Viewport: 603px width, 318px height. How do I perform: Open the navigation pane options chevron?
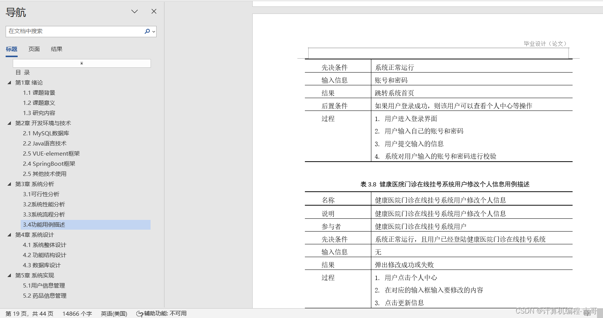[x=134, y=12]
